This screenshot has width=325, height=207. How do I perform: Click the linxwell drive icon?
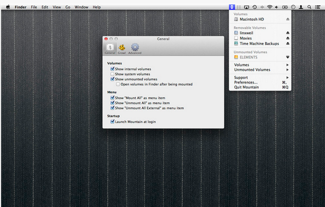pos(236,33)
